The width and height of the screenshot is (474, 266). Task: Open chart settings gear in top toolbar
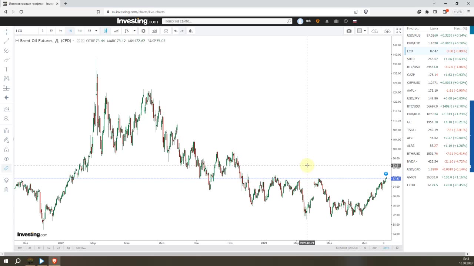[x=143, y=31]
